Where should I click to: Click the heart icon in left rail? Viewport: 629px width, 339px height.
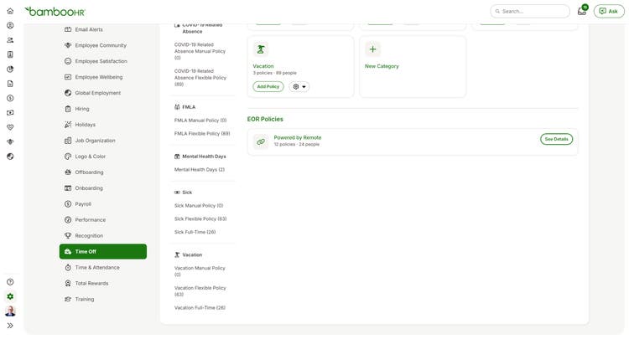(x=10, y=127)
